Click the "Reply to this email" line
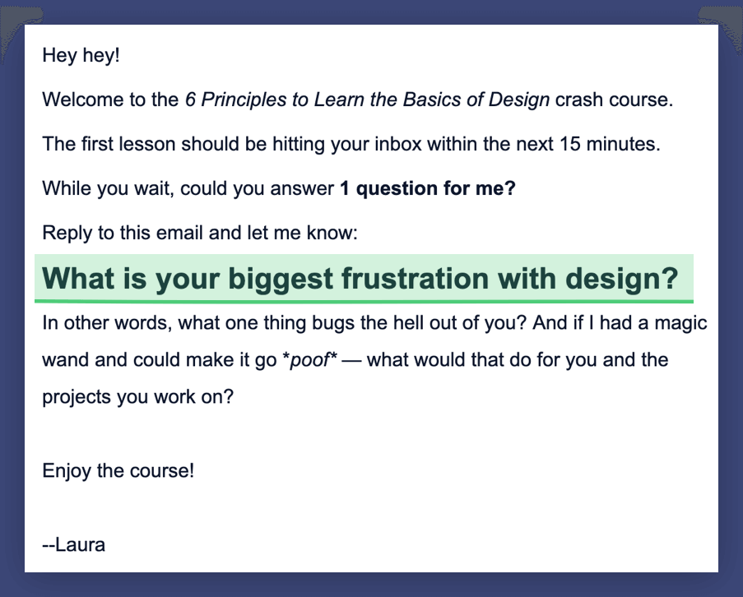 [200, 233]
